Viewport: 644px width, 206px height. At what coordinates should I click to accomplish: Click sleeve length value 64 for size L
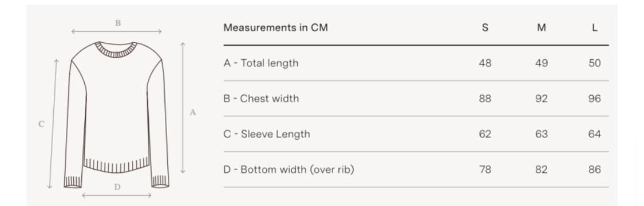(595, 134)
